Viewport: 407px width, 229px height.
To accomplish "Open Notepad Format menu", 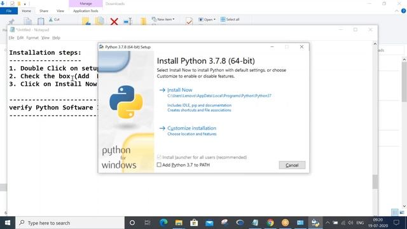I will [32, 38].
